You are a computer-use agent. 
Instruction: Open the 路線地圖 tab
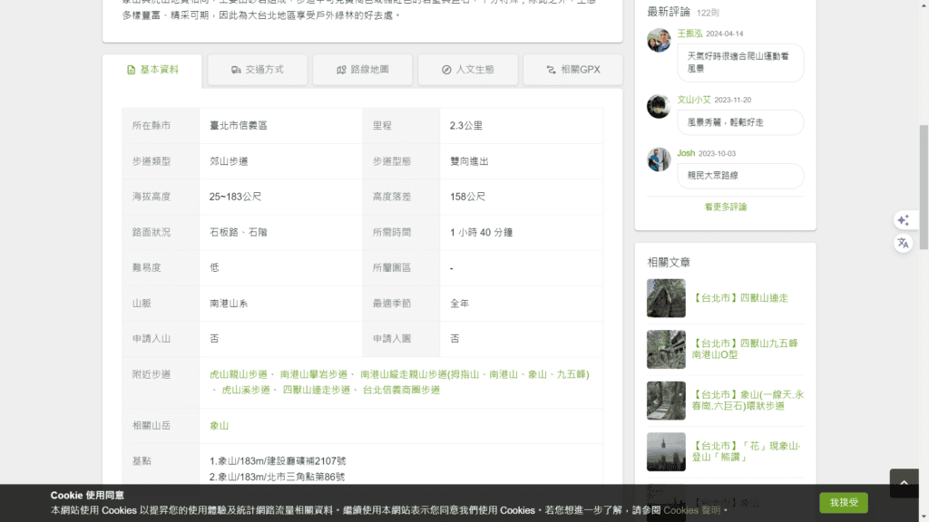(x=363, y=70)
